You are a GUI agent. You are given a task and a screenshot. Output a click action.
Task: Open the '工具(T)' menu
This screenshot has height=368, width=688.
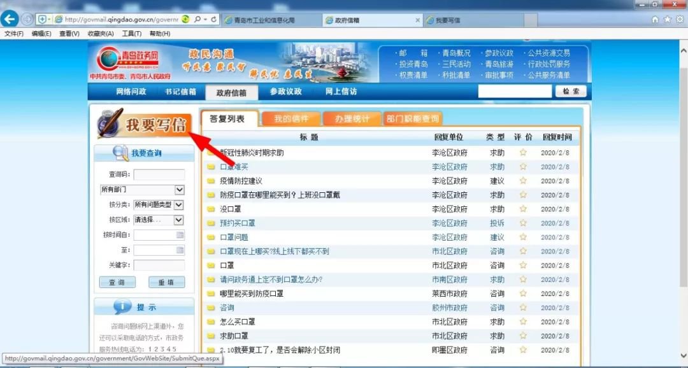coord(132,34)
